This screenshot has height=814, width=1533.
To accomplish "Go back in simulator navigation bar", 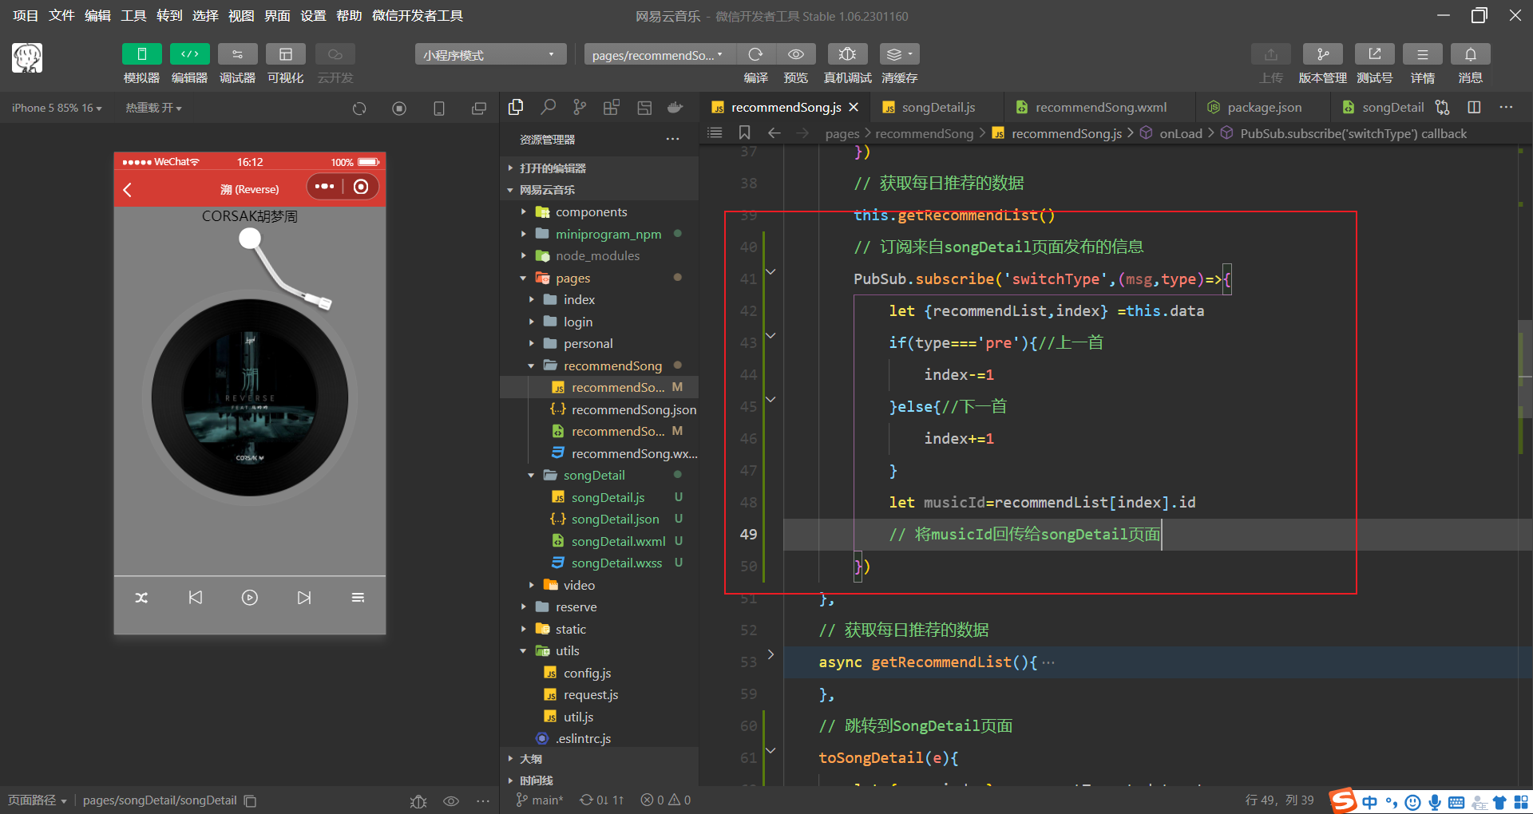I will tap(128, 189).
